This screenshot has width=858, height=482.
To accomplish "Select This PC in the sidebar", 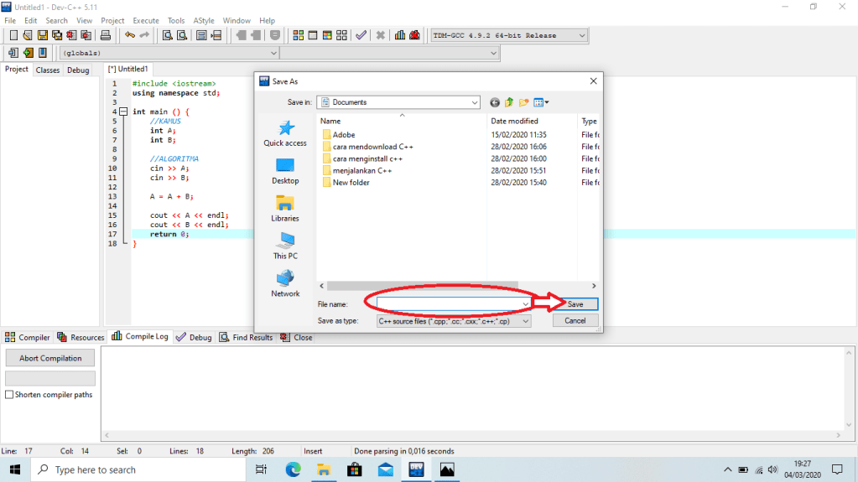I will [285, 241].
